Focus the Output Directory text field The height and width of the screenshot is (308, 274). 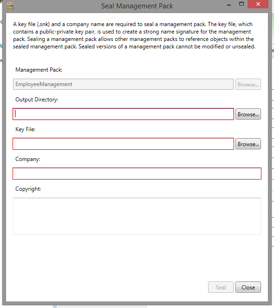(124, 114)
